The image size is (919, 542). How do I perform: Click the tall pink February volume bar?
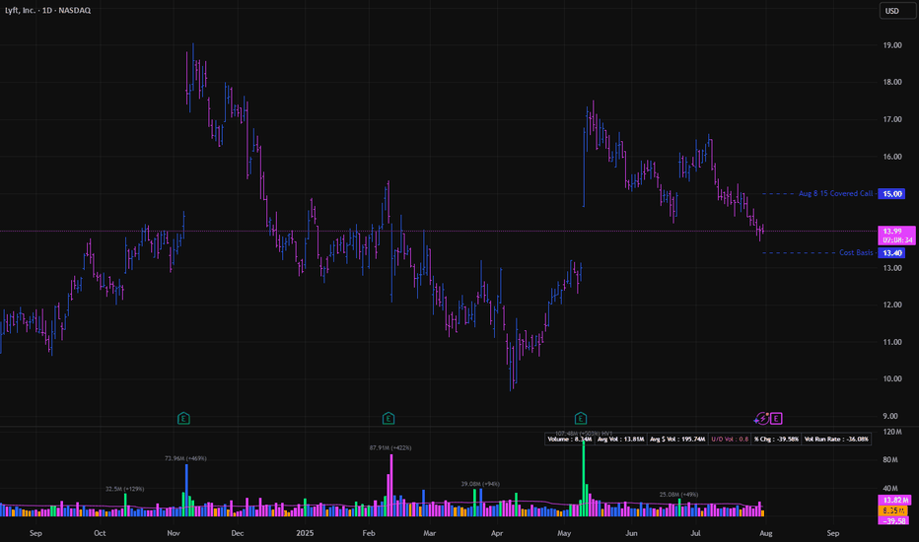click(391, 485)
